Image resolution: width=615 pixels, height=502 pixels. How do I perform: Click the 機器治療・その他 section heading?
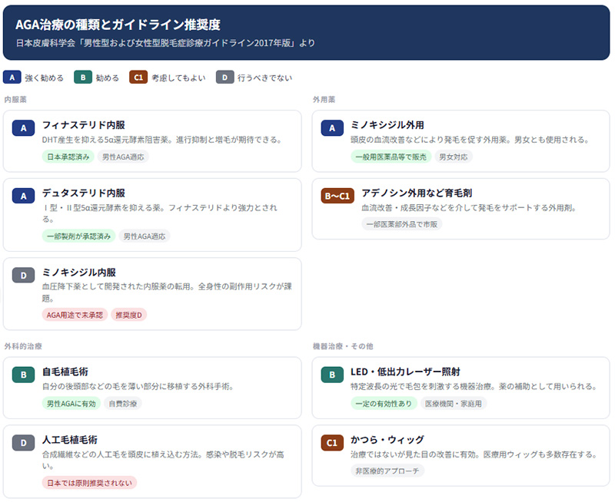pyautogui.click(x=343, y=346)
